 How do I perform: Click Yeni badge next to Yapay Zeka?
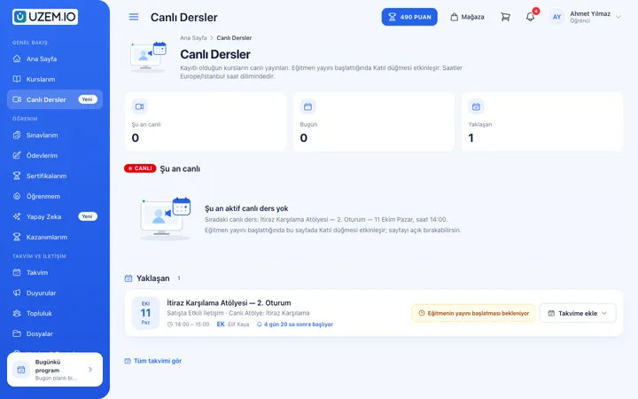pos(88,216)
